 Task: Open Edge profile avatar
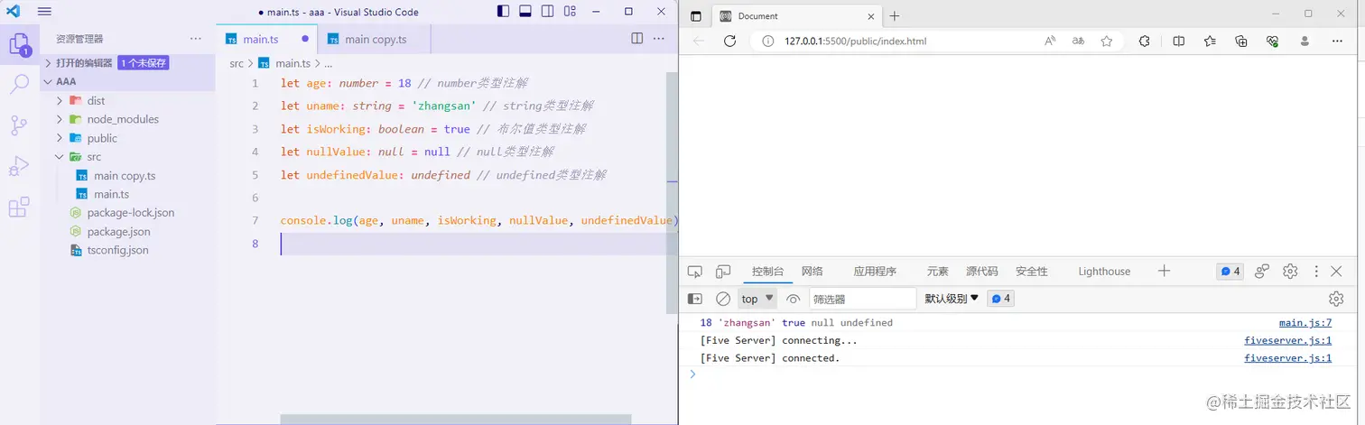click(x=1305, y=41)
